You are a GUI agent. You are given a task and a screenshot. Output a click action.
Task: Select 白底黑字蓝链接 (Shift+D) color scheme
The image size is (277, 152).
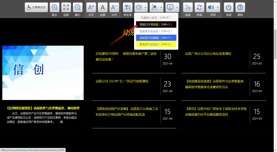156,31
